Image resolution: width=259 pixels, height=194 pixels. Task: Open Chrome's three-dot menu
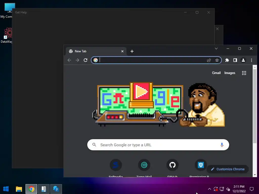coord(251,60)
